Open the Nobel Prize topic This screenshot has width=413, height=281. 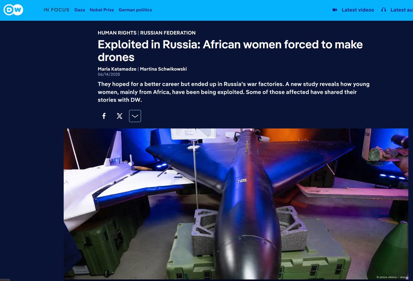(x=102, y=10)
